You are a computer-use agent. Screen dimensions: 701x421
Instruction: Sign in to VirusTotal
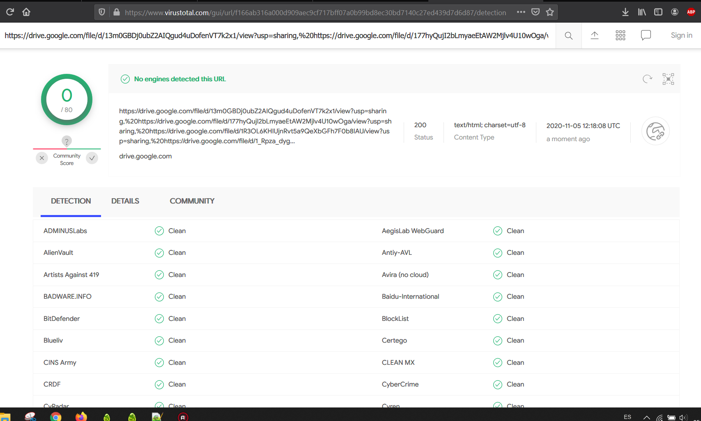coord(681,36)
